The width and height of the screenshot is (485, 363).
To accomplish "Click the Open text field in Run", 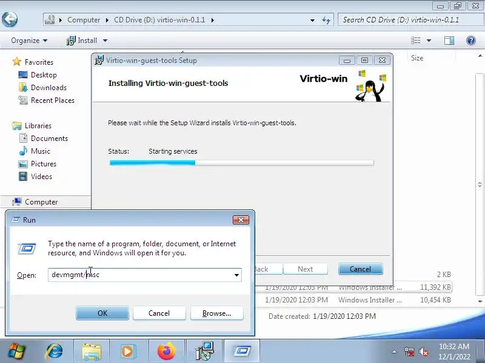I will (x=141, y=275).
